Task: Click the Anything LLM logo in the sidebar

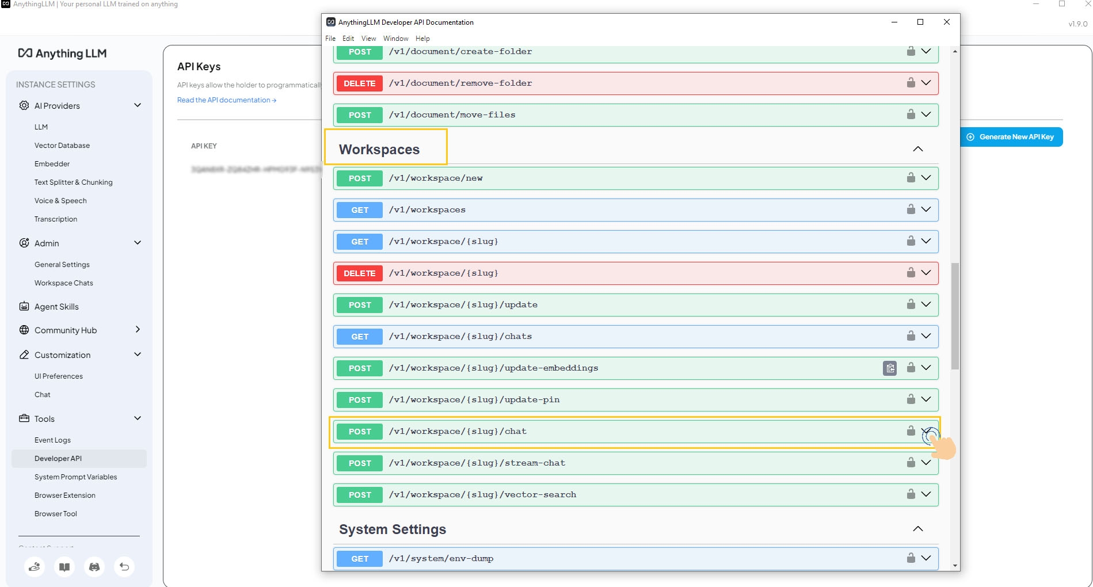Action: tap(62, 54)
